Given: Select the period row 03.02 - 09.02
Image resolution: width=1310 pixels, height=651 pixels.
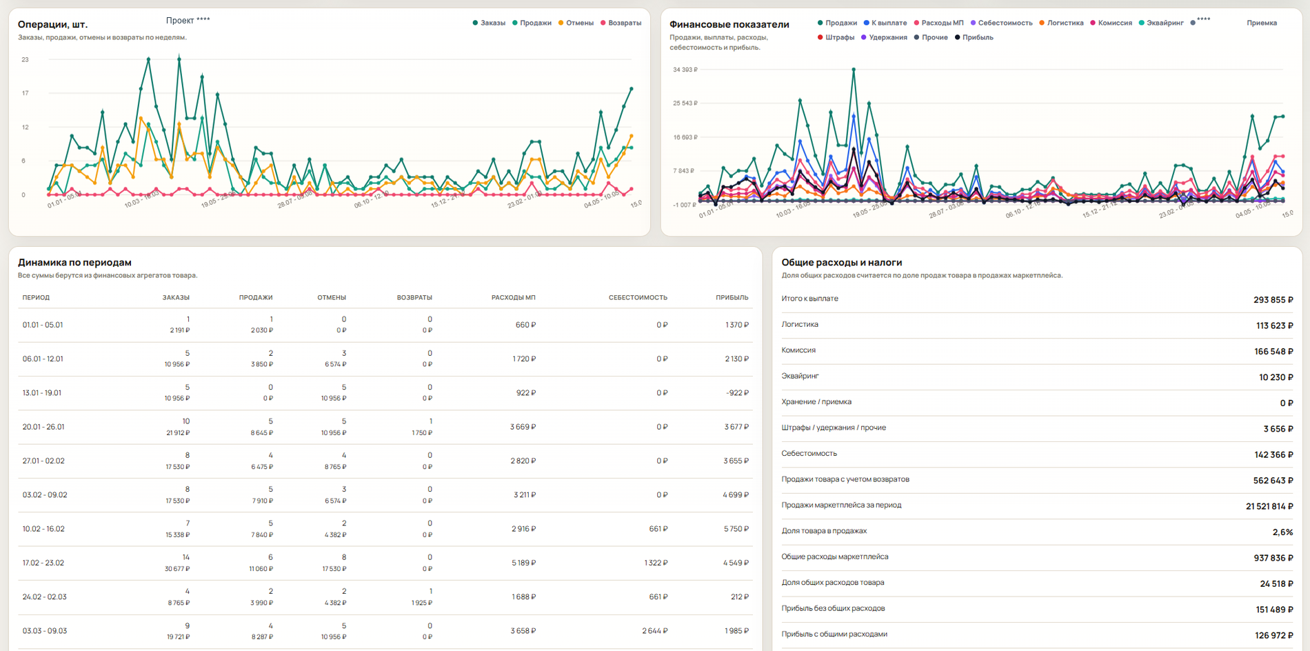Looking at the screenshot, I should [385, 495].
